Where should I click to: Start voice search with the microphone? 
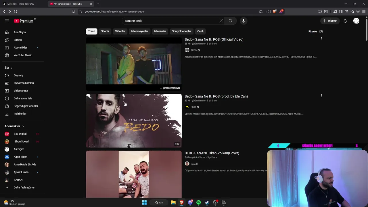[244, 21]
